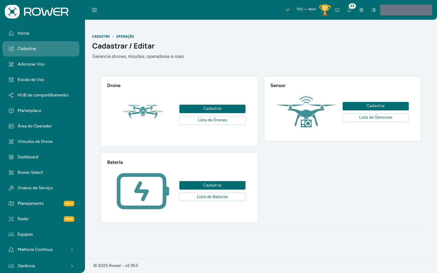This screenshot has height=273, width=437.
Task: Click "© 2025 Rower - v2.18.0" footer text
Action: (x=116, y=266)
